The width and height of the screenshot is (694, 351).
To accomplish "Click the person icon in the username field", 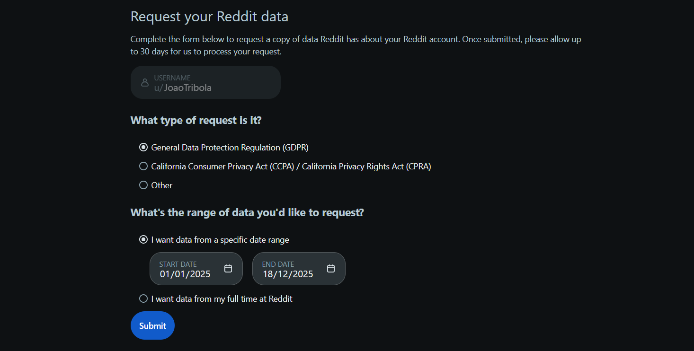I will pos(144,82).
